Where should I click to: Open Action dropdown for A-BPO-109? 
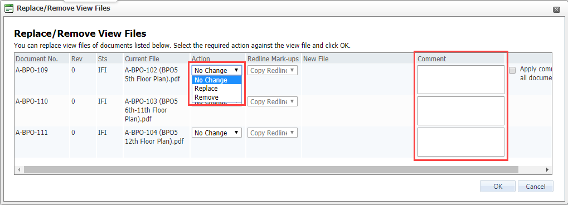[x=217, y=70]
